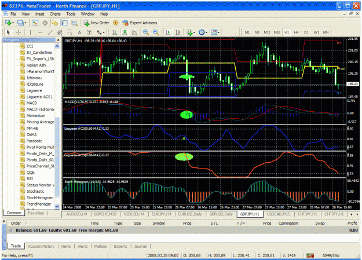Open the Charts menu
Image resolution: width=362 pixels, height=260 pixels.
(55, 14)
